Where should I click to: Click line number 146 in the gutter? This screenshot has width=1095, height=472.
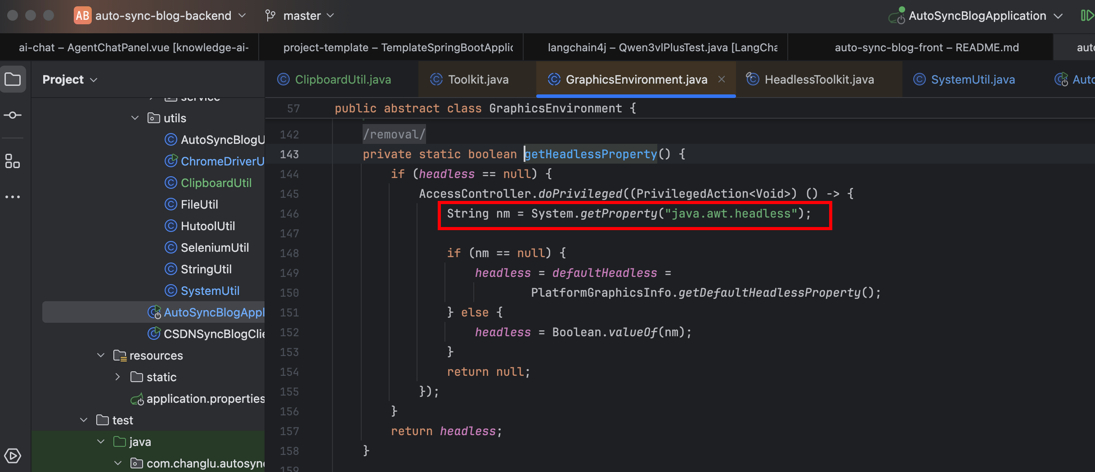(x=289, y=214)
